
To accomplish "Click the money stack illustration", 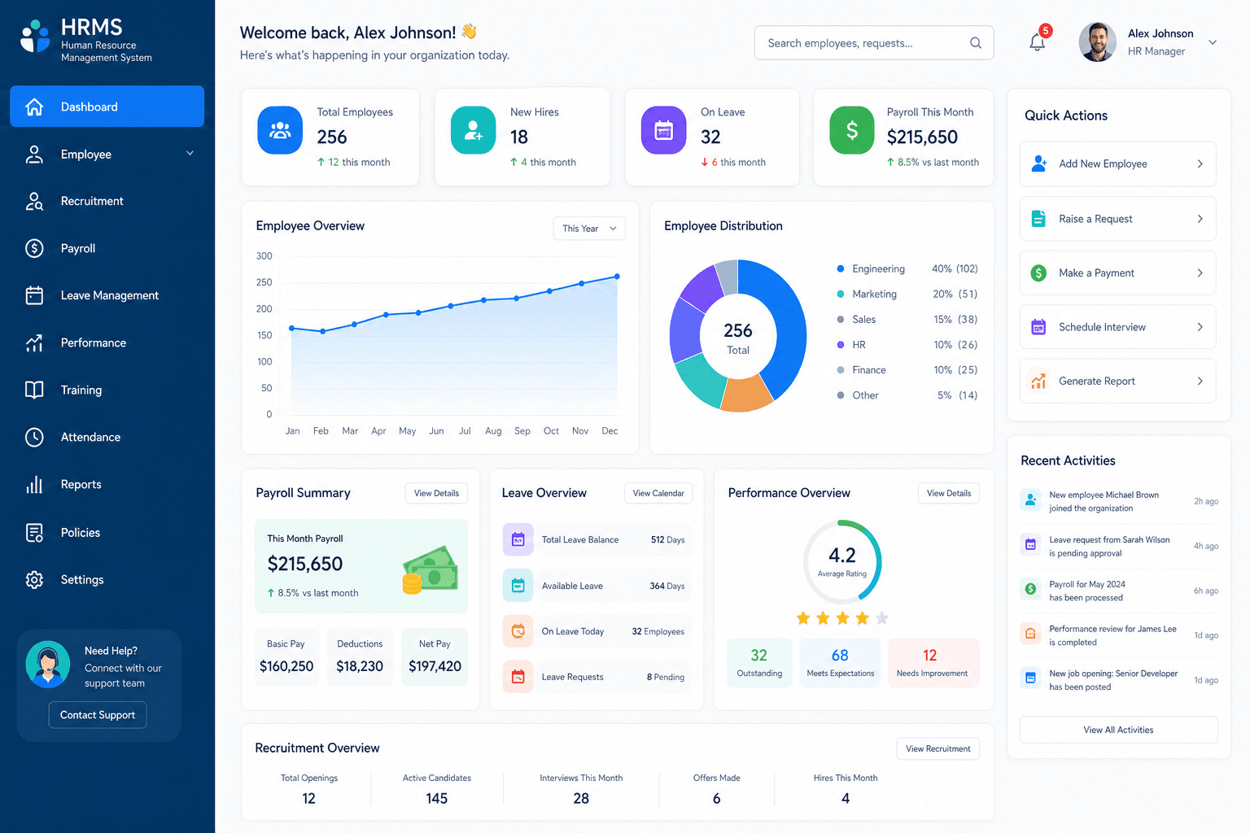I will 430,569.
